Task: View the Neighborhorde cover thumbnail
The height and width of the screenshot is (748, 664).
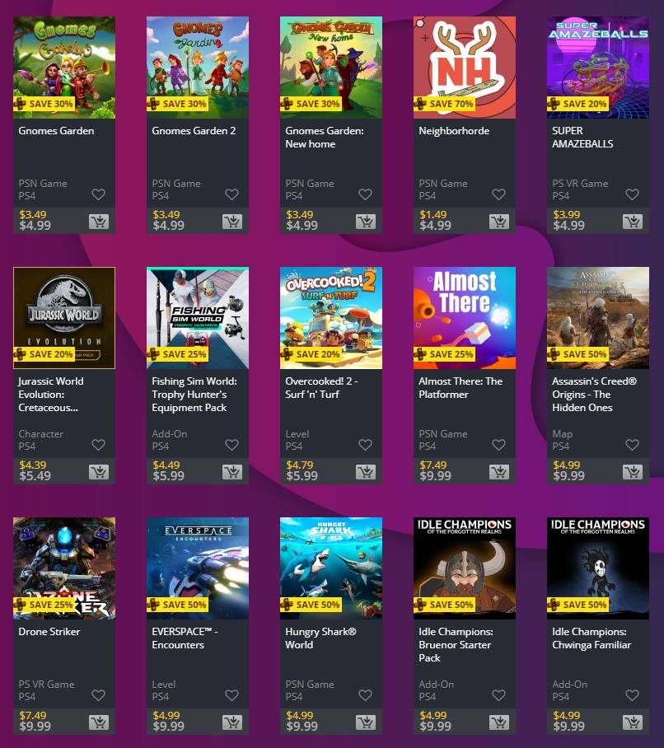Action: [465, 68]
